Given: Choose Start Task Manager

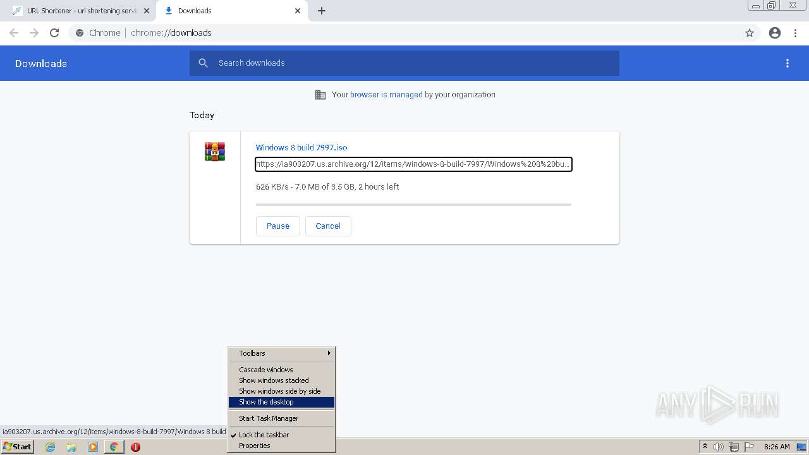Looking at the screenshot, I should [x=281, y=418].
